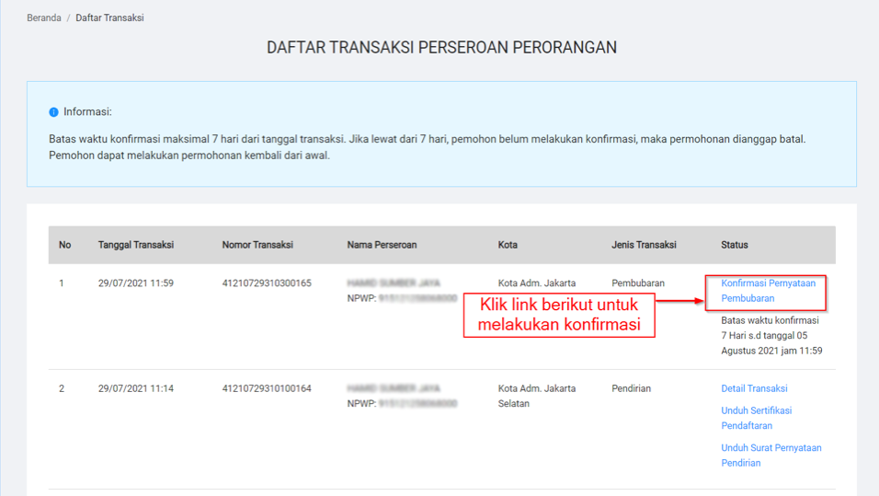This screenshot has height=496, width=879.
Task: Select the Nama Perseroan column header
Action: (382, 245)
